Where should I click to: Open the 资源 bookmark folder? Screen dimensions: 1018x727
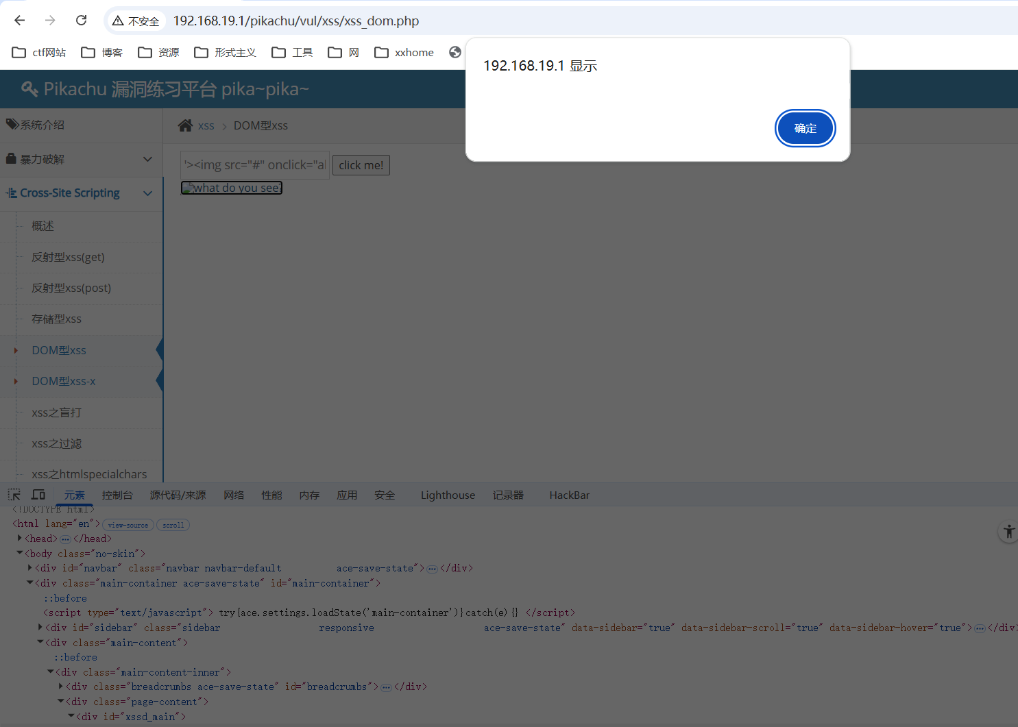158,53
